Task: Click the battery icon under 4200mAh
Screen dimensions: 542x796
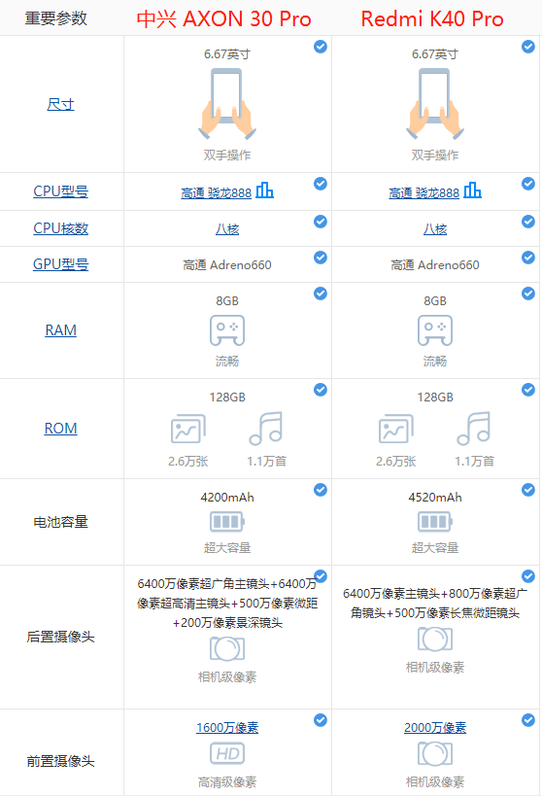Action: [x=227, y=521]
